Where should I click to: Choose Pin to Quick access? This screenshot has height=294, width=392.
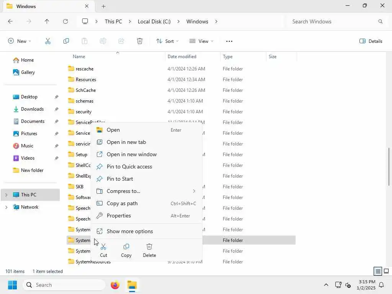tap(147, 167)
